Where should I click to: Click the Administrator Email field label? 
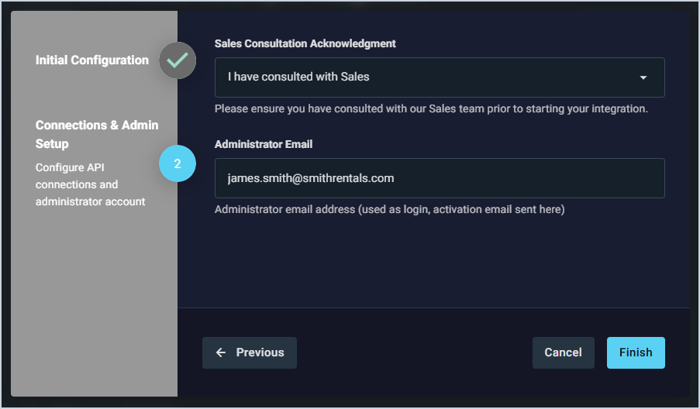pos(264,144)
